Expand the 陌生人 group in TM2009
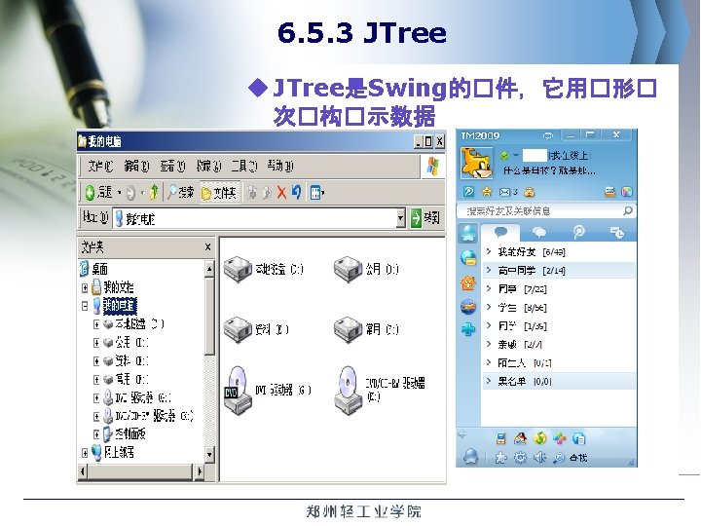This screenshot has height=526, width=701. click(x=489, y=362)
